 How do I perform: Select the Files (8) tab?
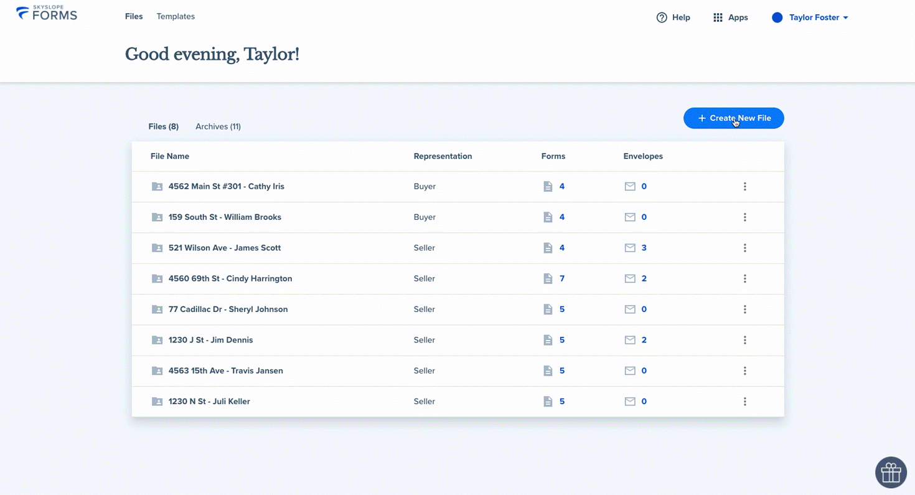(164, 126)
